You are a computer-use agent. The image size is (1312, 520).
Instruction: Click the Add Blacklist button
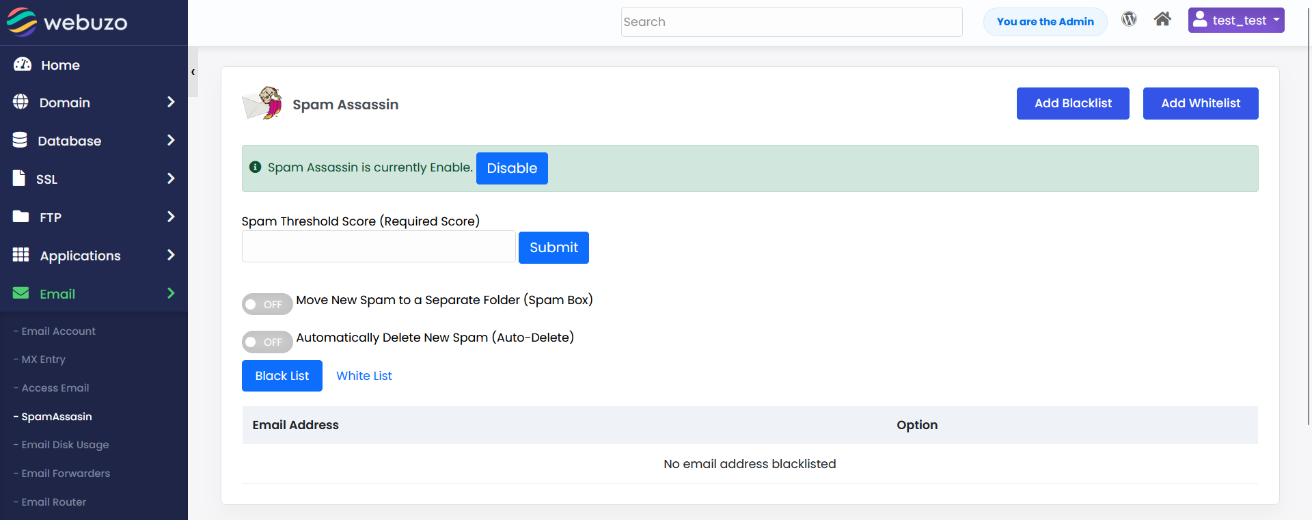click(1073, 103)
